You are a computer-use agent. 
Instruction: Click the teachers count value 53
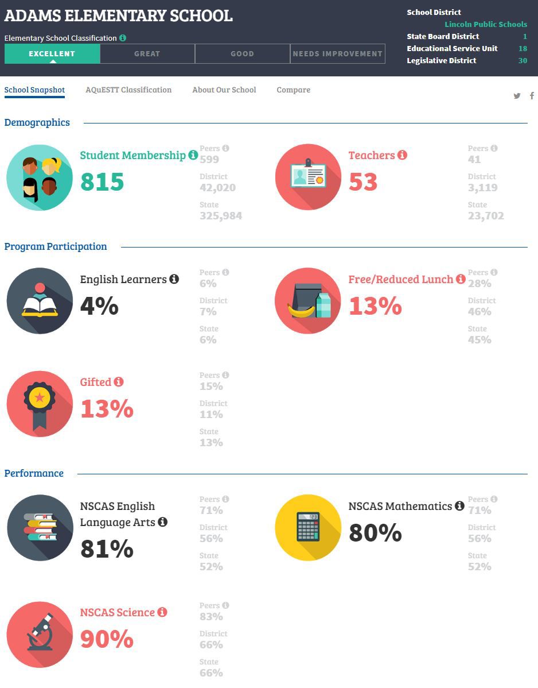click(362, 181)
